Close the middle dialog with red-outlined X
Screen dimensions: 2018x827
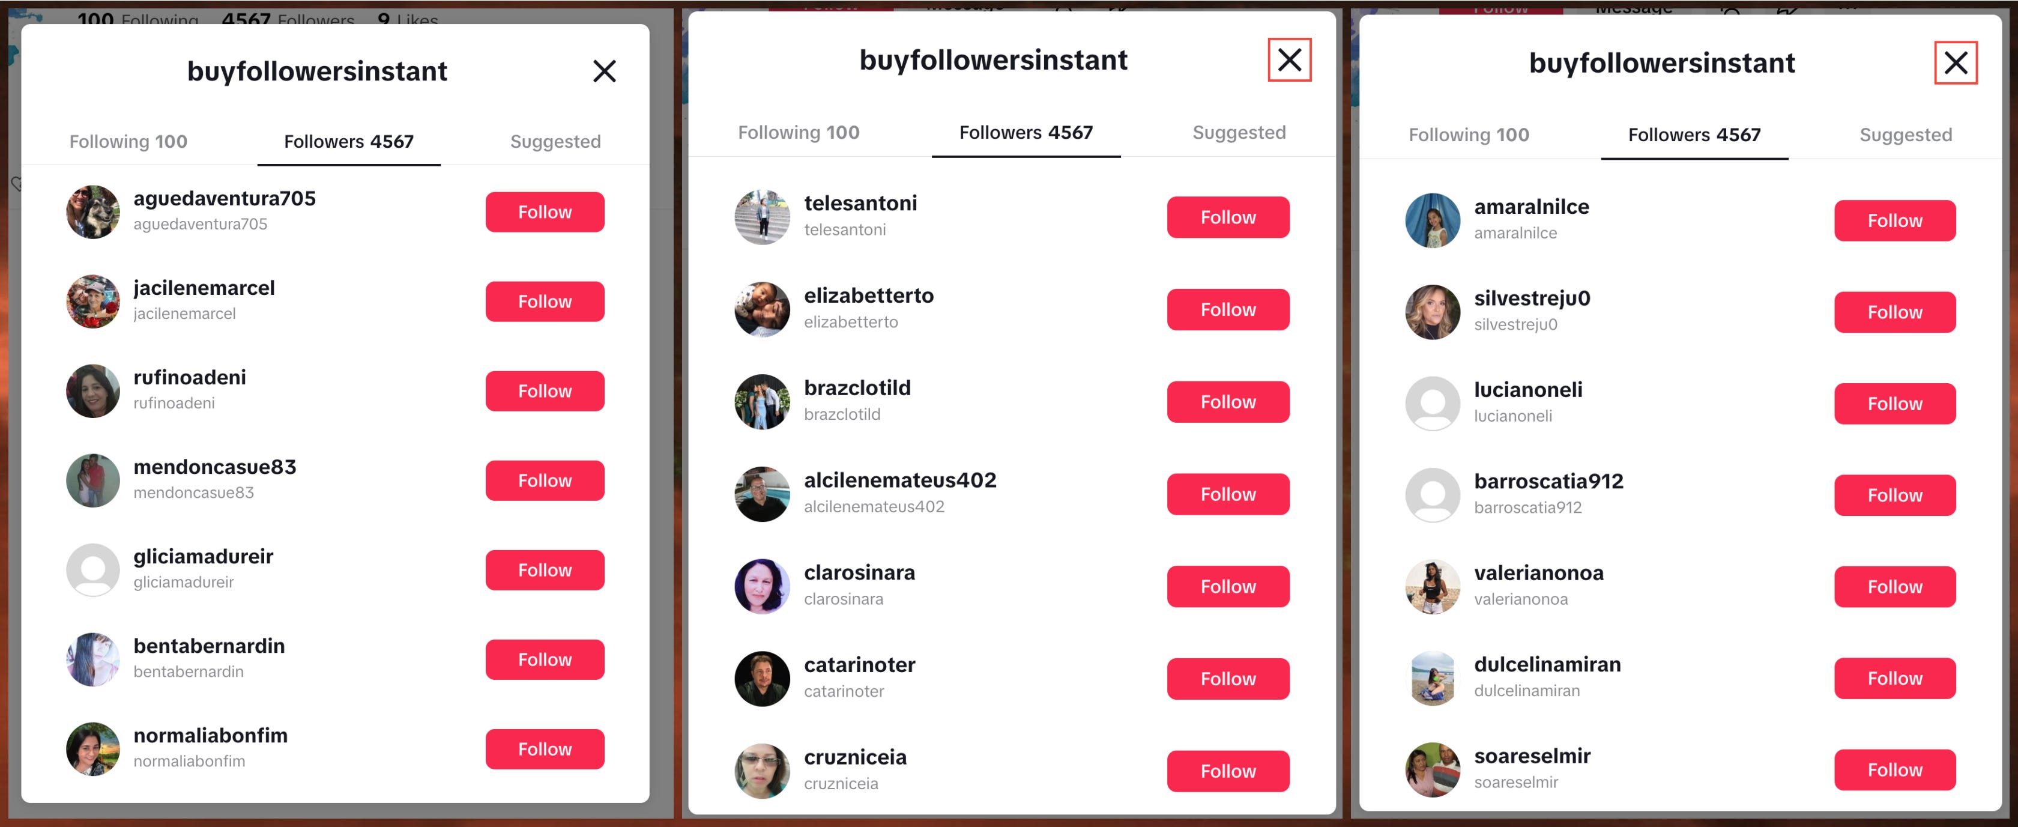[x=1290, y=59]
